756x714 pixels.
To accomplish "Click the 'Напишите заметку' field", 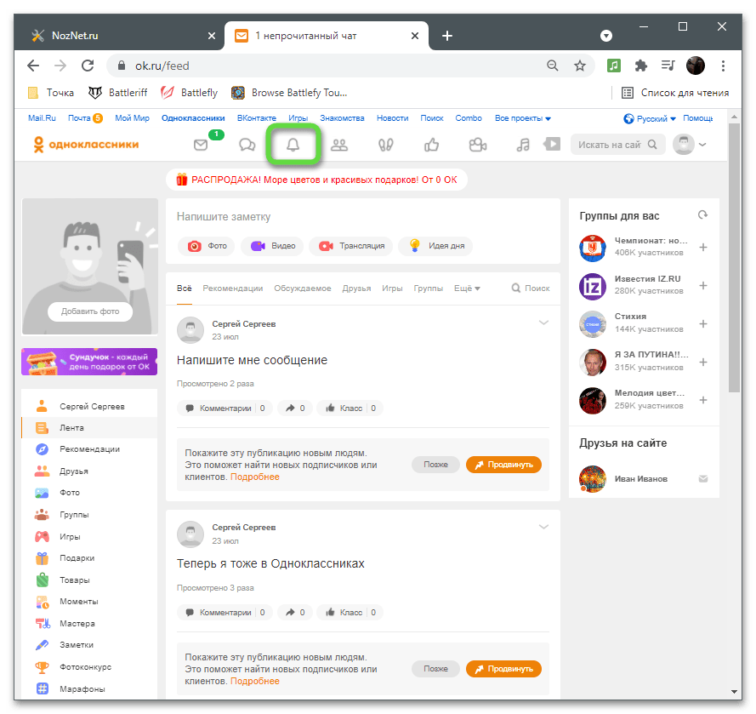I will tap(362, 217).
